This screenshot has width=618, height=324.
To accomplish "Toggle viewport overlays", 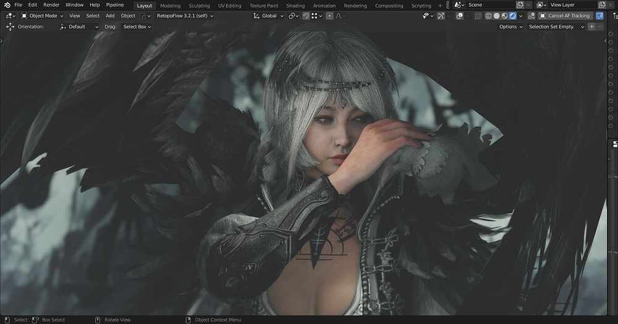I will tap(460, 16).
